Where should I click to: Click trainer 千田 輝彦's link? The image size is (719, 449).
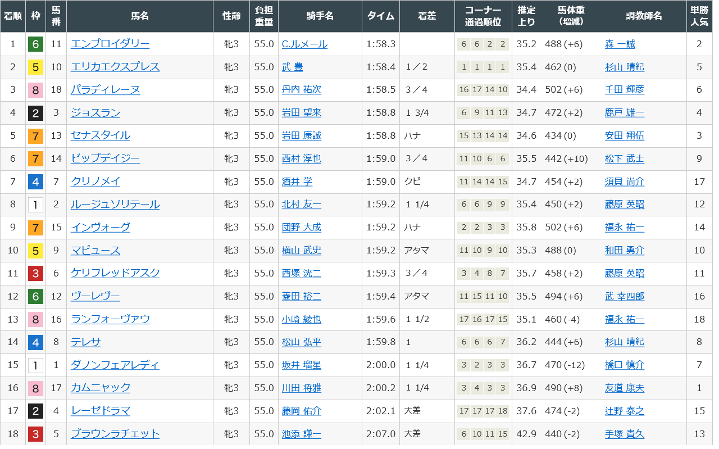624,90
